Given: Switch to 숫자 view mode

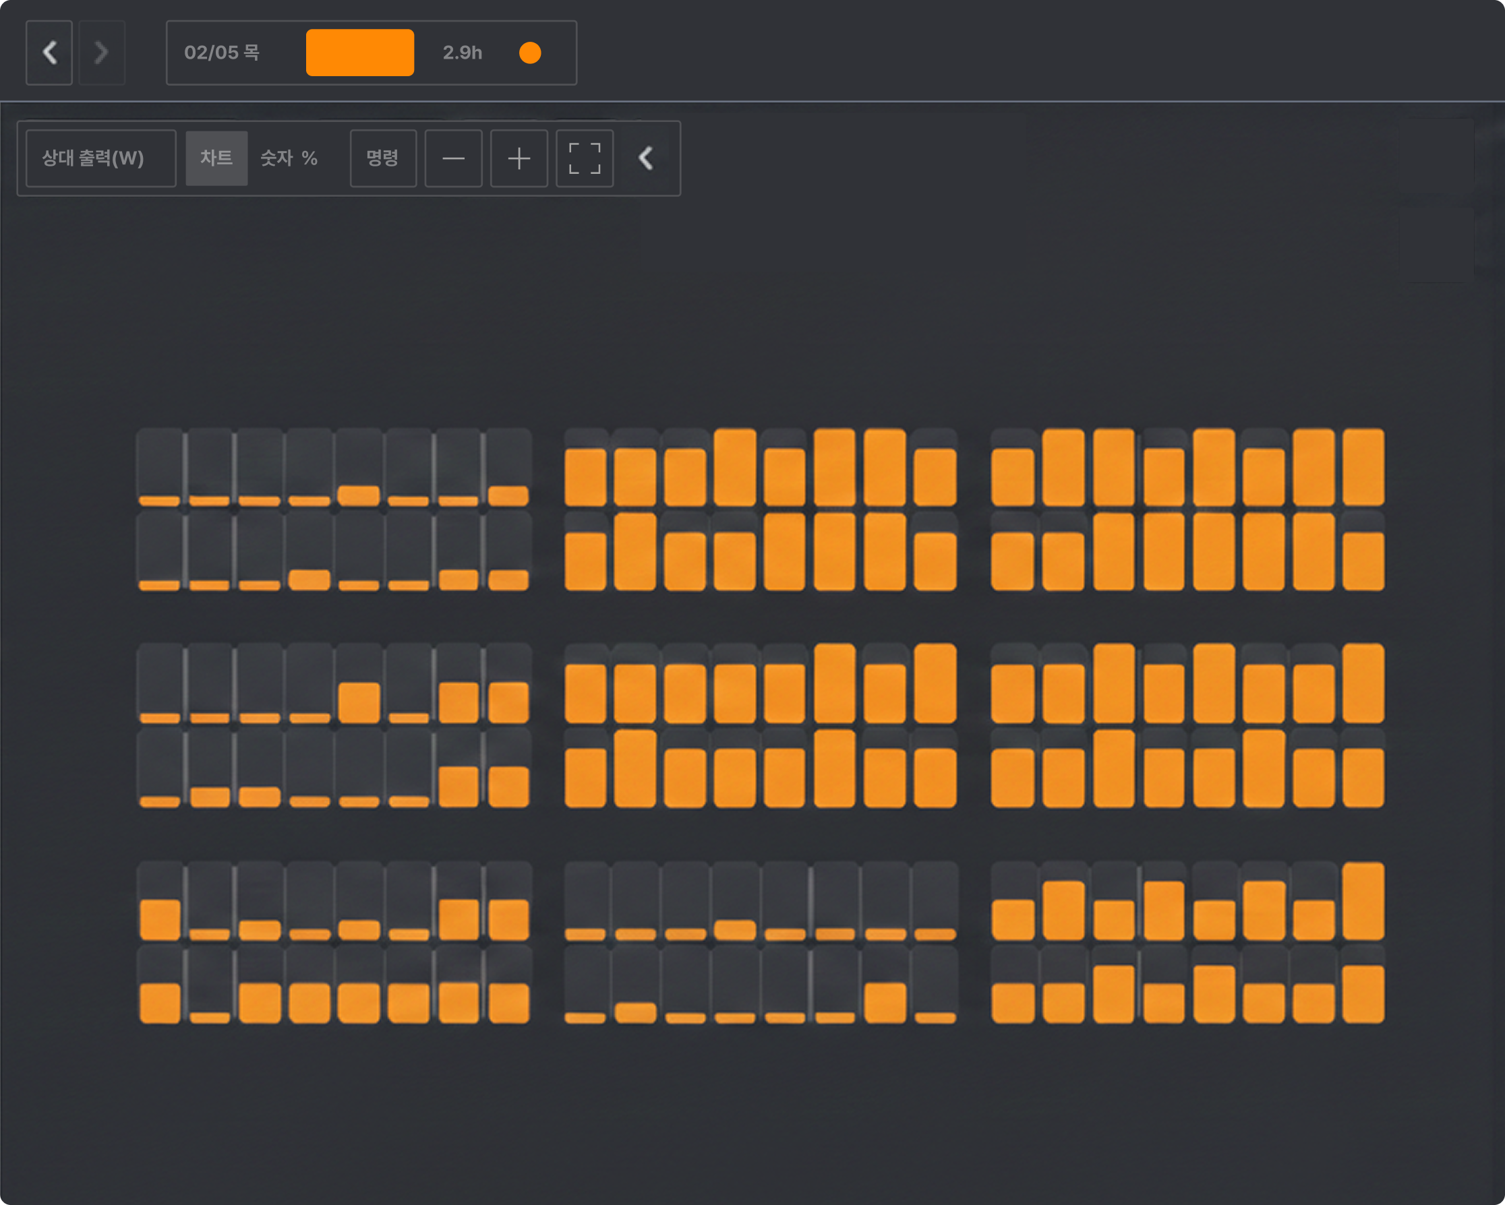Looking at the screenshot, I should 276,158.
